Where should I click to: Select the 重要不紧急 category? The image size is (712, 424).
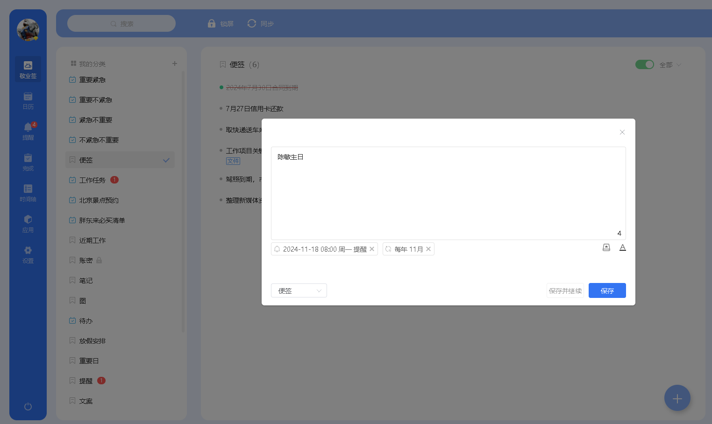pyautogui.click(x=120, y=100)
